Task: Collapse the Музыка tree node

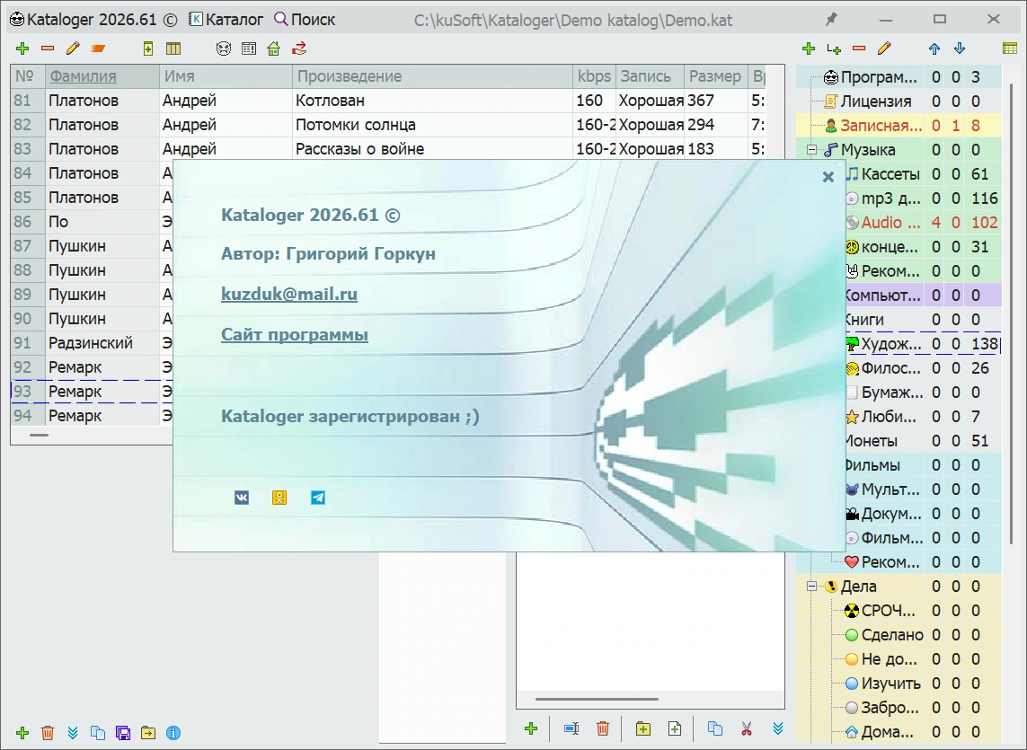Action: click(811, 150)
